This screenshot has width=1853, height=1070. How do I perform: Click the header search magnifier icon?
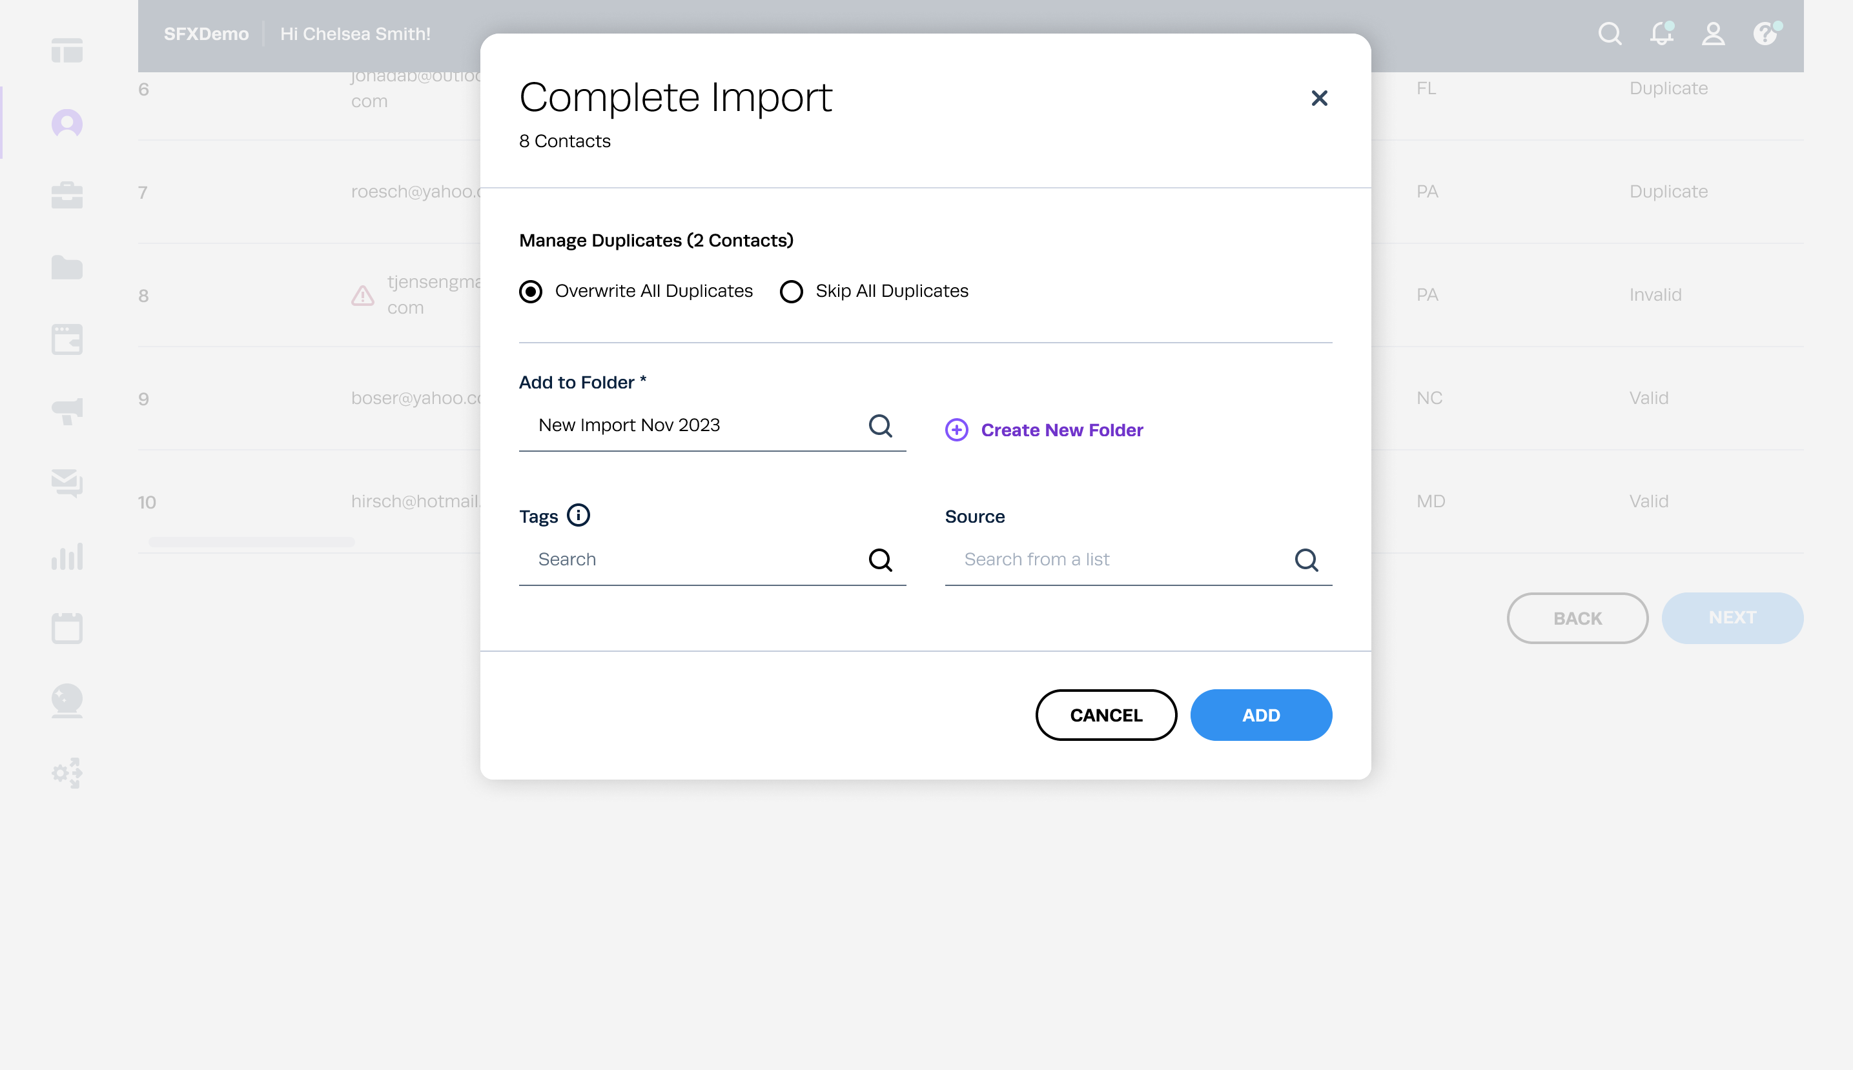(1610, 34)
